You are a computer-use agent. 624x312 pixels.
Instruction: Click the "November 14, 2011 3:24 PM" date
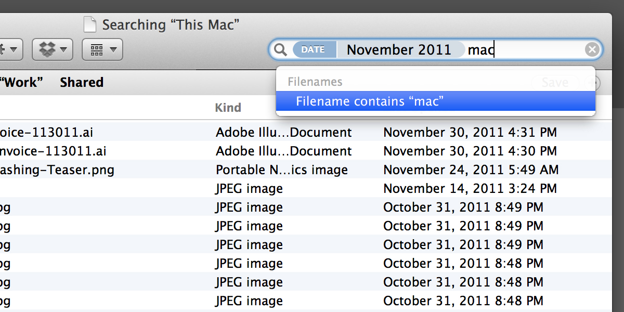click(x=470, y=189)
